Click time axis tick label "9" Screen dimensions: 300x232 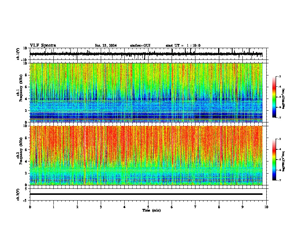pyautogui.click(x=242, y=207)
